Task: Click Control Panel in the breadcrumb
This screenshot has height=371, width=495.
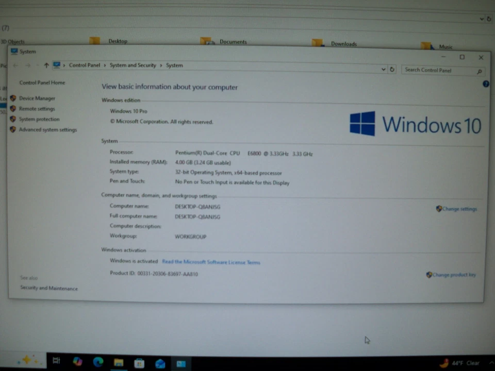Action: [84, 65]
